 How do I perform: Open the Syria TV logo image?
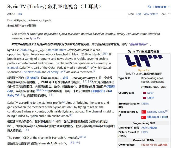(x=144, y=61)
